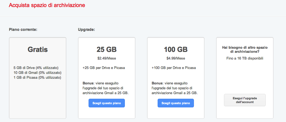Choose the 25 GB plan button
Screen dimensions: 286x122
[107, 103]
